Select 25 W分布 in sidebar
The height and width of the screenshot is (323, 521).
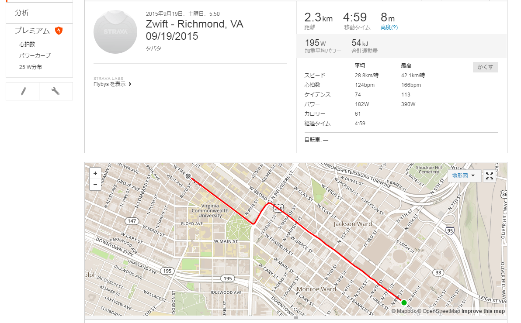pyautogui.click(x=31, y=67)
